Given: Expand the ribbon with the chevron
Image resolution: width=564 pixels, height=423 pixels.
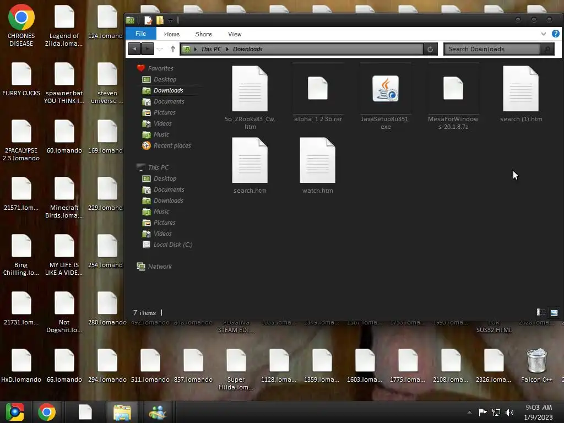Looking at the screenshot, I should [x=544, y=34].
